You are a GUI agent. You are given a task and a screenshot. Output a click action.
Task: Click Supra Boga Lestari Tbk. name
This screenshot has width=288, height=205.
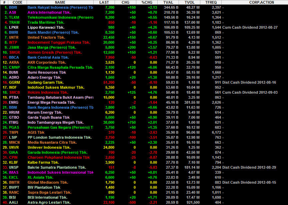click(x=50, y=192)
